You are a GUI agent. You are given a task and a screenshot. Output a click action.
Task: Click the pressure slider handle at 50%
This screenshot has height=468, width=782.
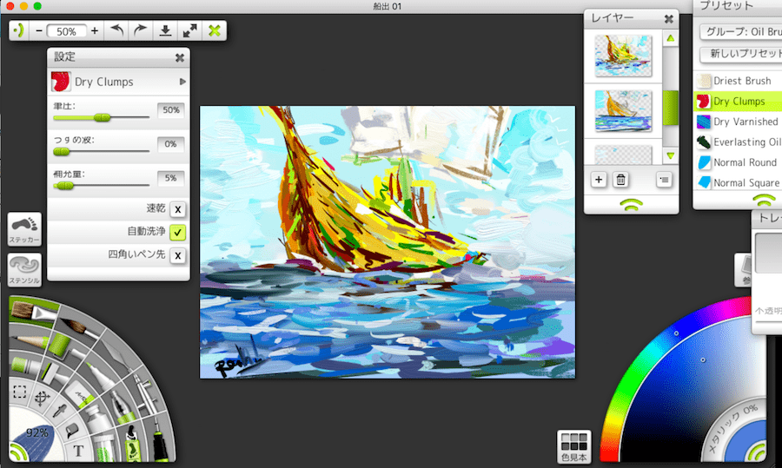click(x=102, y=117)
